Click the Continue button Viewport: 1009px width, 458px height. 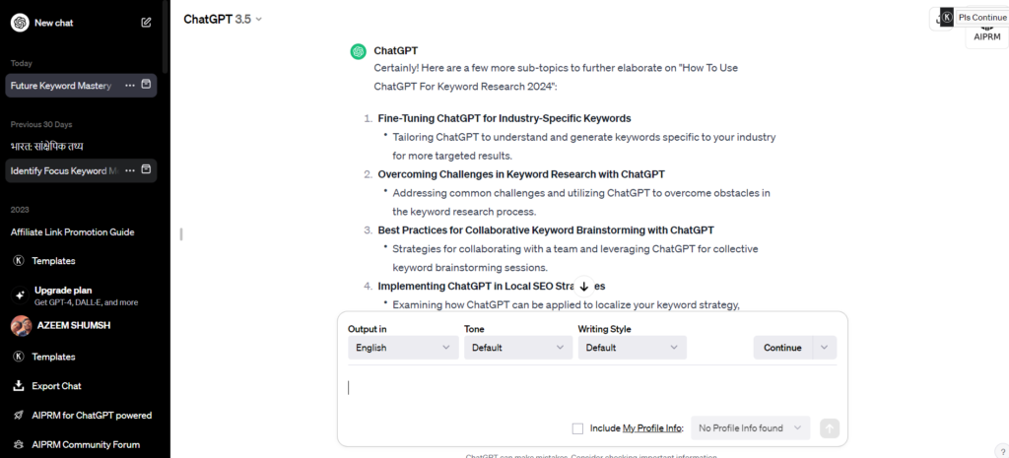(782, 348)
